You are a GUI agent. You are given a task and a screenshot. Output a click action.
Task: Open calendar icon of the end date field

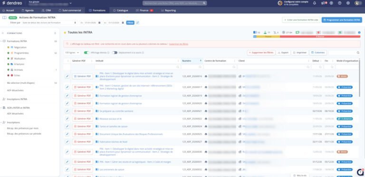pyautogui.click(x=123, y=22)
